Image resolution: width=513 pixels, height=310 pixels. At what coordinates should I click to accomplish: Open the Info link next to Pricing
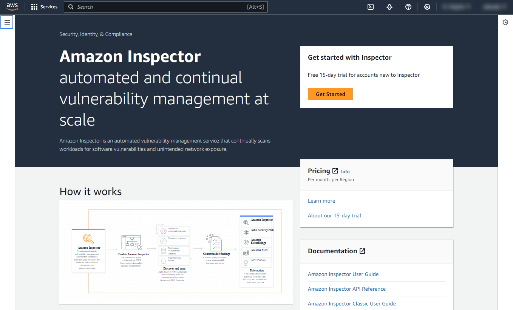tap(345, 172)
